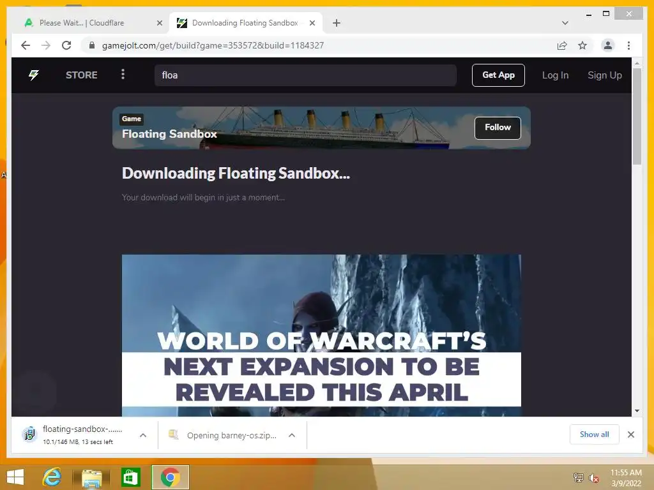Close the downloads bar

(631, 434)
